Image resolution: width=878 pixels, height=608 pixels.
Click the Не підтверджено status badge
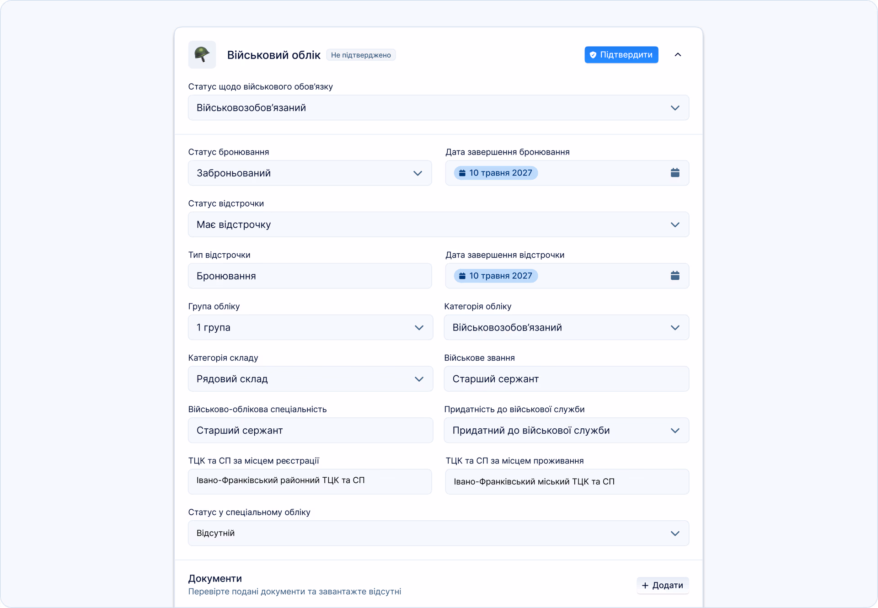(x=361, y=55)
